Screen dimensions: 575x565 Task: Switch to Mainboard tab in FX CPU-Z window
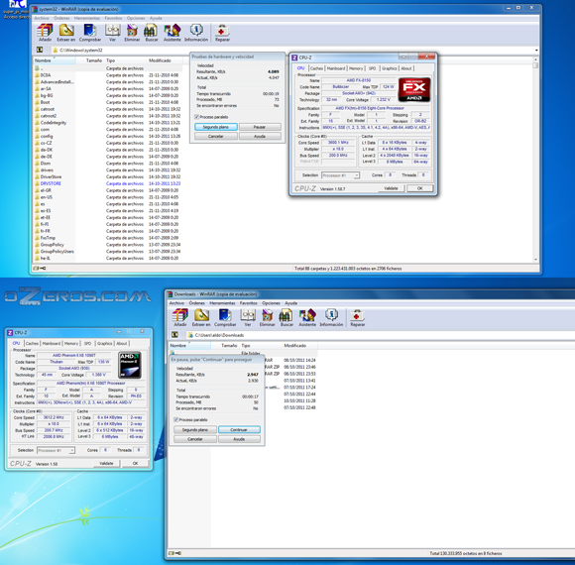tap(336, 68)
